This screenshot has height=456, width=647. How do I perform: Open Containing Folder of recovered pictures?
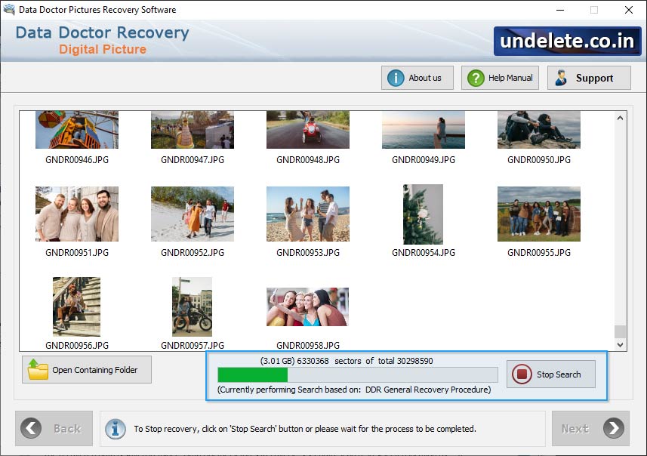click(86, 369)
